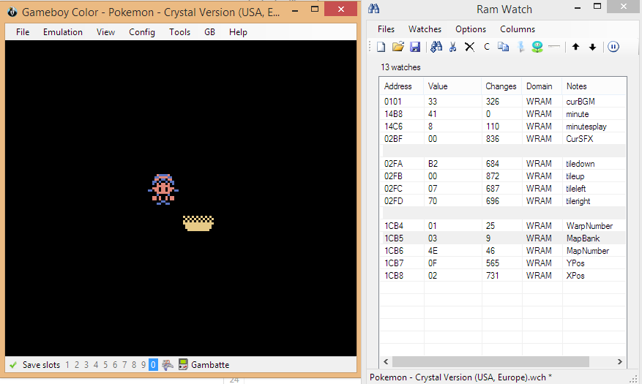This screenshot has width=642, height=384.
Task: Sort by the Changes column header
Action: coord(501,86)
